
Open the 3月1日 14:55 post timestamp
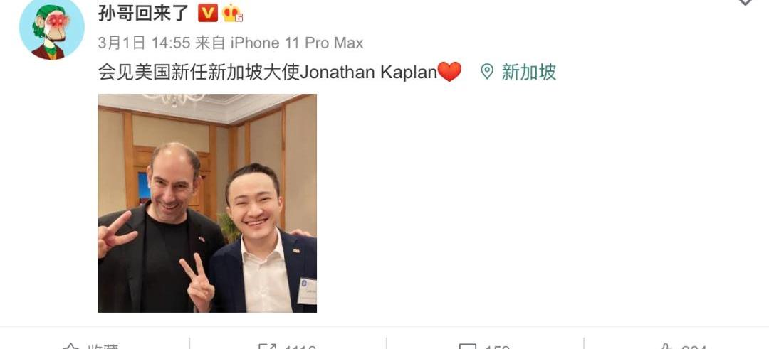[x=144, y=43]
